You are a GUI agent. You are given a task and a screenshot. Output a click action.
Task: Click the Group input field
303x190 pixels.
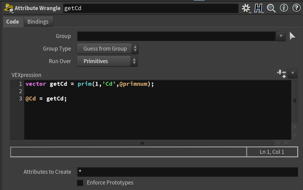176,36
